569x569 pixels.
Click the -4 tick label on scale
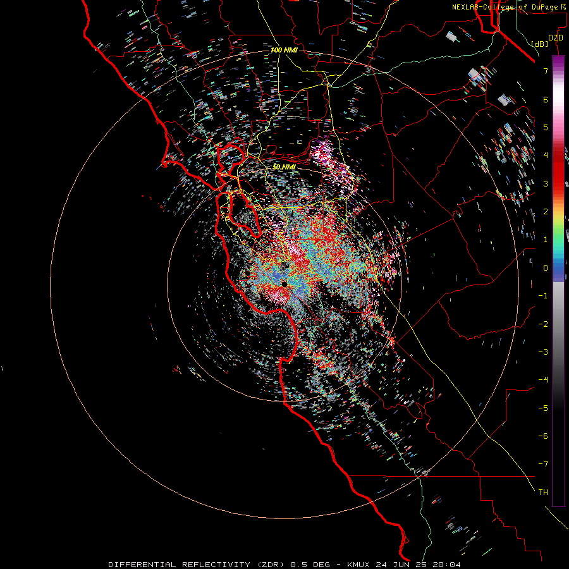543,380
